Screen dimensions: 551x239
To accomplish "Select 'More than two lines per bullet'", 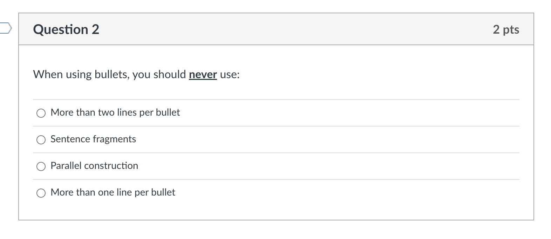I will [41, 113].
